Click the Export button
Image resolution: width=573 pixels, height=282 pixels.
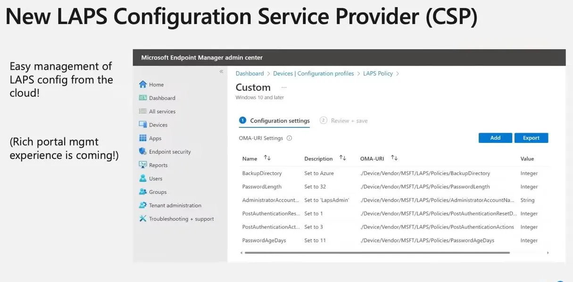tap(531, 138)
